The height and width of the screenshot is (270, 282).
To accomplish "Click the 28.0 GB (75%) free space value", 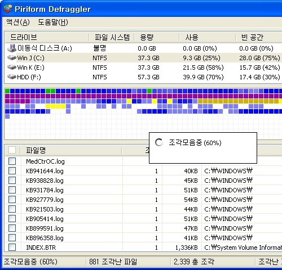I will coord(259,58).
